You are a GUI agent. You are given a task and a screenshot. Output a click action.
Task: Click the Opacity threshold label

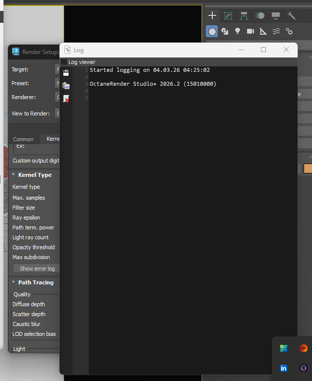[34, 247]
